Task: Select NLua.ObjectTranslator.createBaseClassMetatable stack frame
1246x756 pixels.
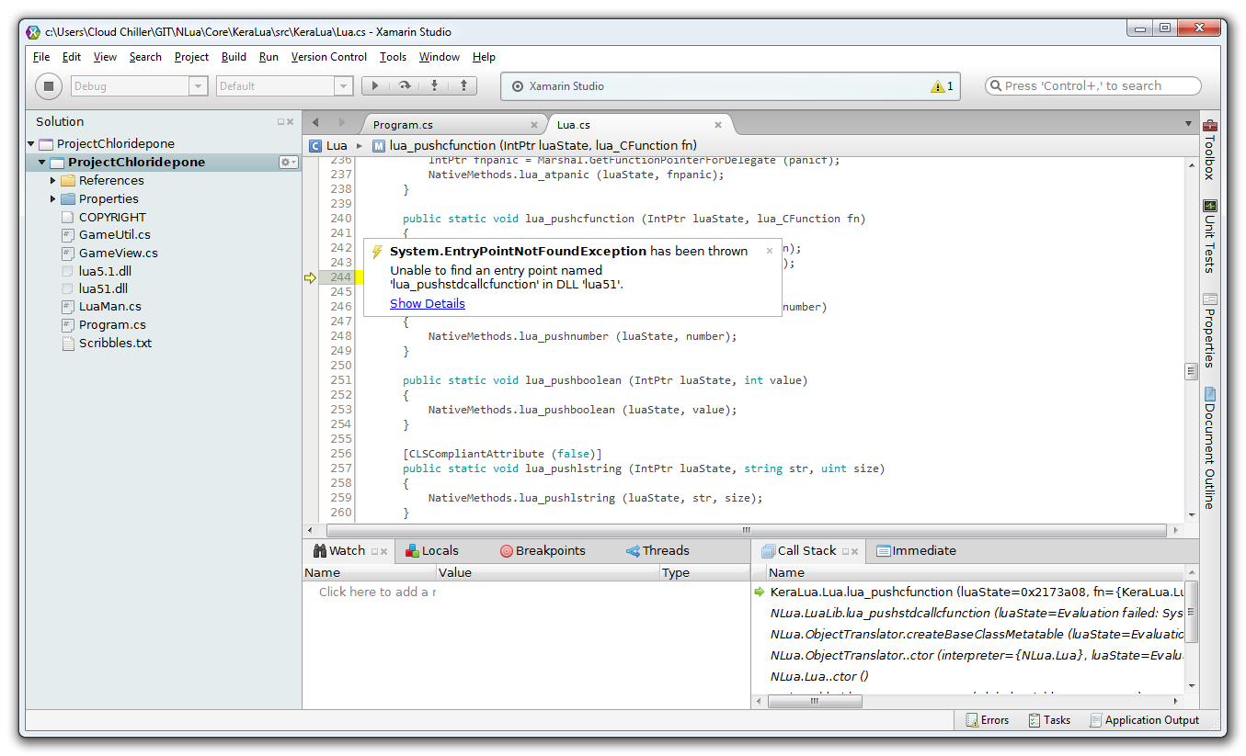Action: [967, 635]
